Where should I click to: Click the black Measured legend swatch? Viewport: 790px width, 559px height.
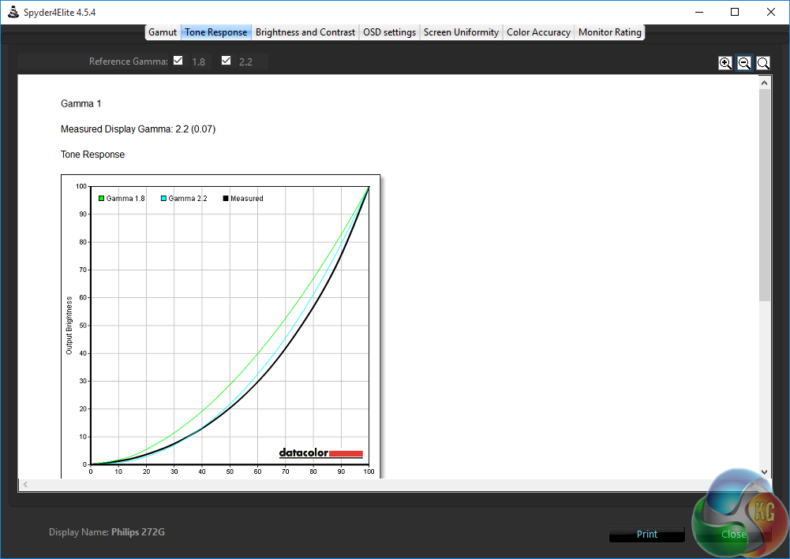(x=226, y=198)
